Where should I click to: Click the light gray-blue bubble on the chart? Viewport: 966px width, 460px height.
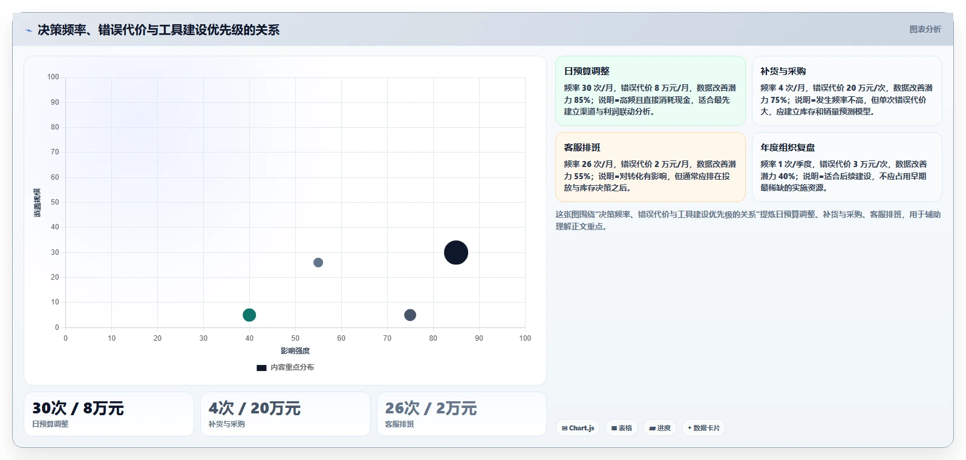[x=318, y=263]
